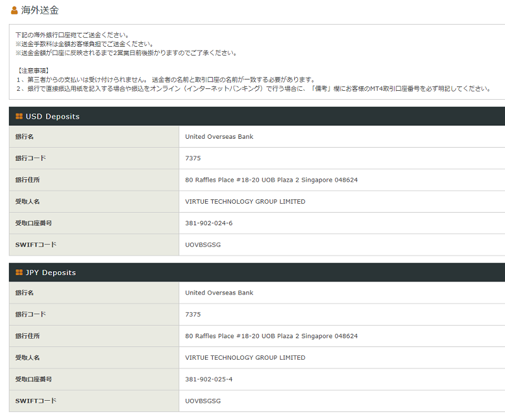This screenshot has width=505, height=419.
Task: Click the note about 送金手数料 customer burden
Action: (x=85, y=44)
